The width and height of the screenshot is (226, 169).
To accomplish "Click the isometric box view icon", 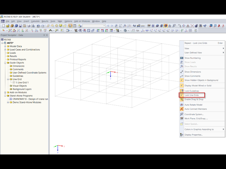I will pyautogui.click(x=89, y=31).
